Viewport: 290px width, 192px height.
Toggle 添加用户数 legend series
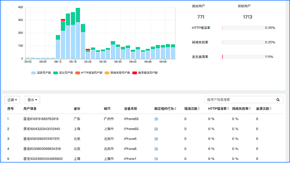point(63,72)
